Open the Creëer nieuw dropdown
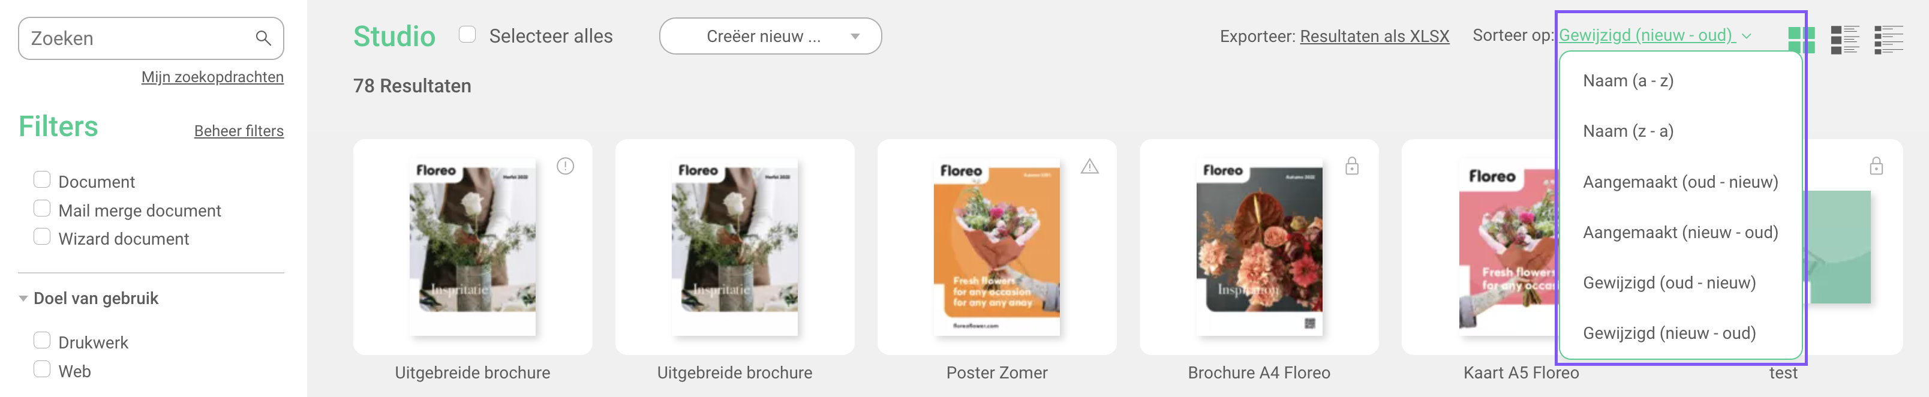1929x397 pixels. pyautogui.click(x=770, y=36)
